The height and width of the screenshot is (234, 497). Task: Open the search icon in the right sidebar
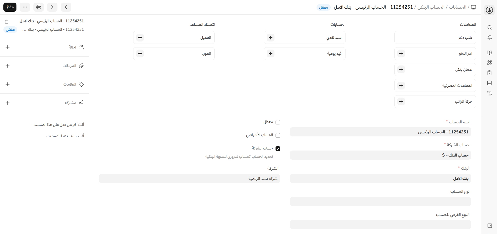pos(489,27)
